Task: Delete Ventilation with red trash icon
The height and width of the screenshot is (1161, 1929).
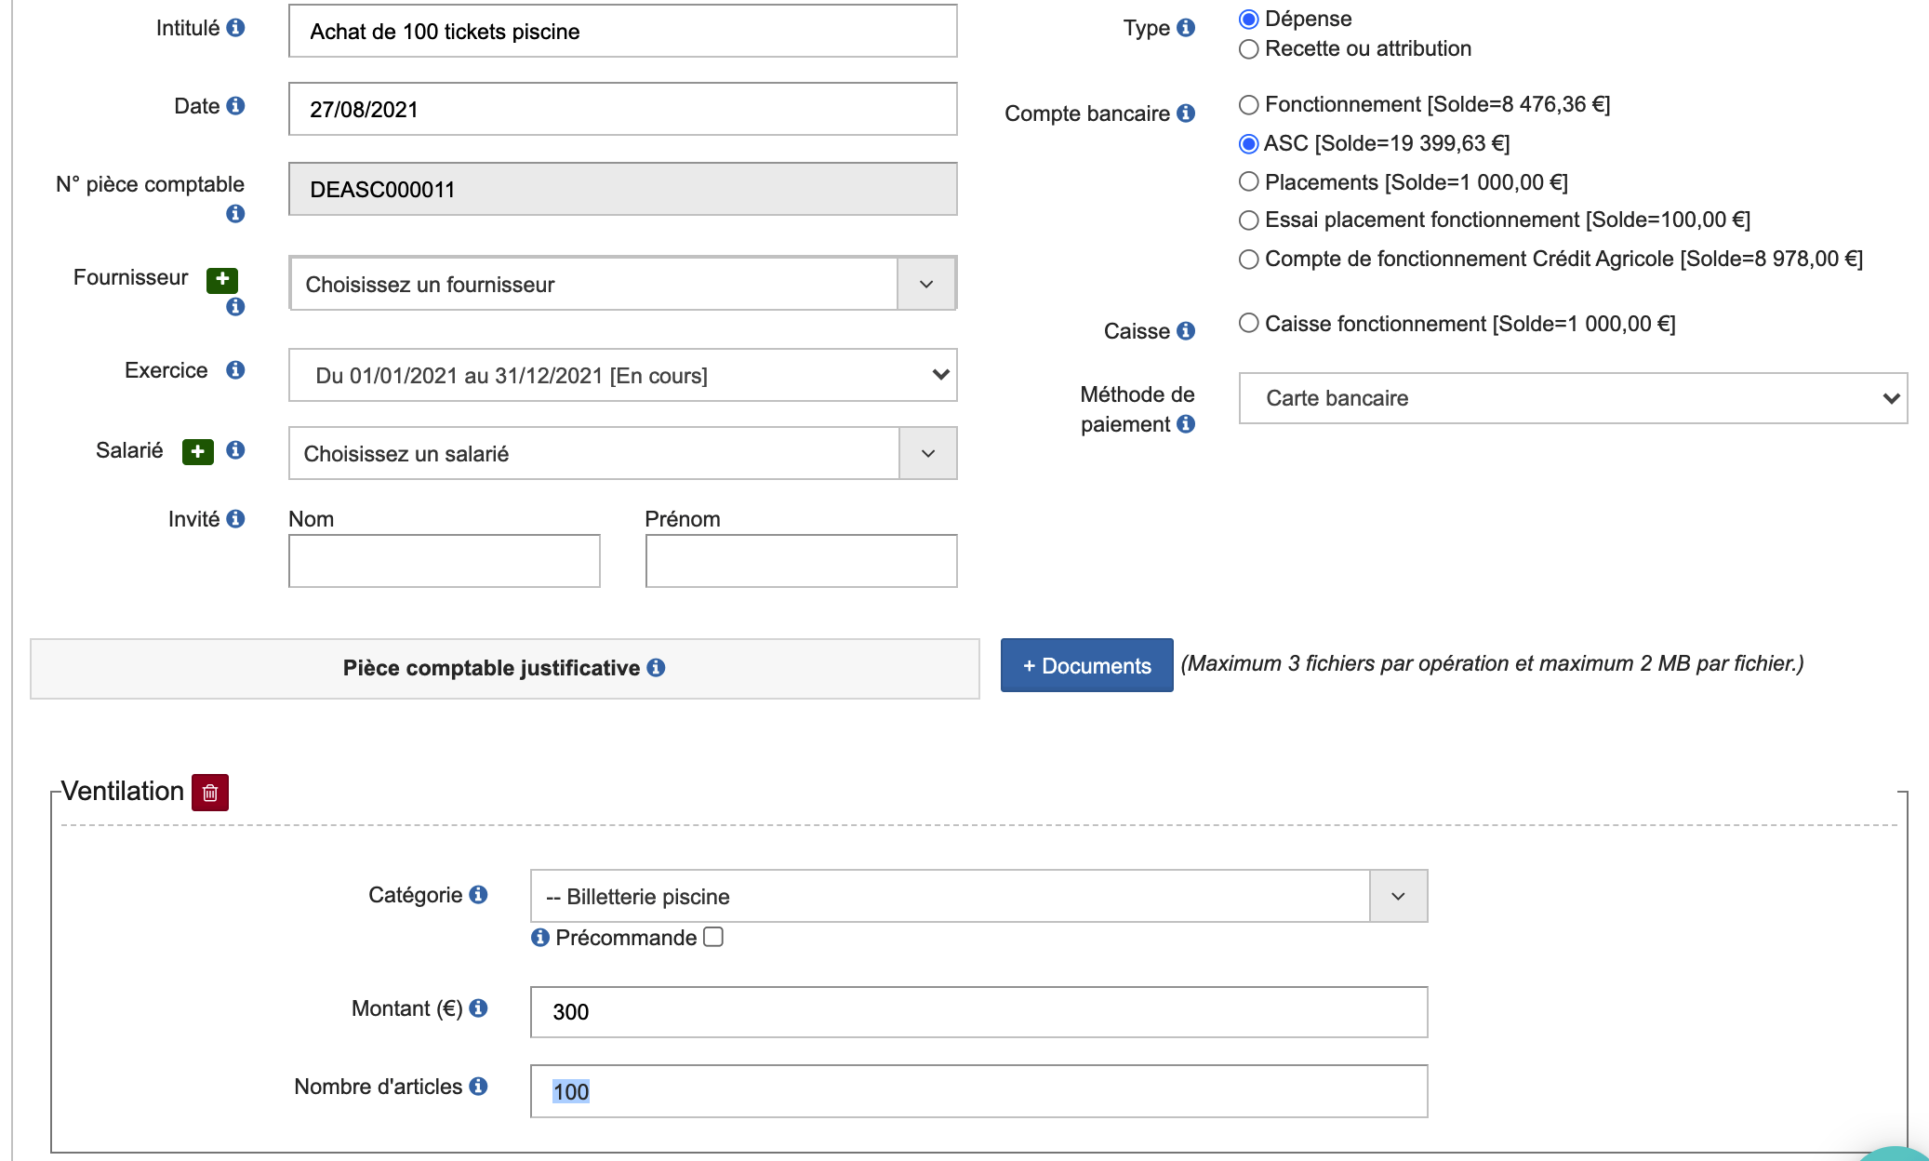Action: 210,793
